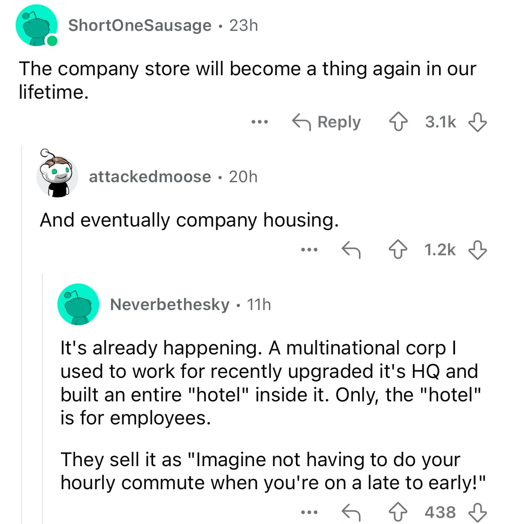Click reply arrow on Neverbethesky's comment
Screen dimensions: 509x524
(x=351, y=512)
